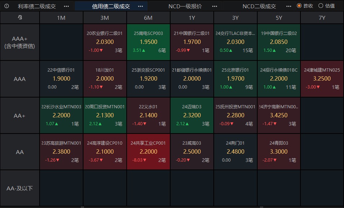The width and height of the screenshot is (344, 208).
Task: Click the 6M column header
Action: [x=148, y=18]
